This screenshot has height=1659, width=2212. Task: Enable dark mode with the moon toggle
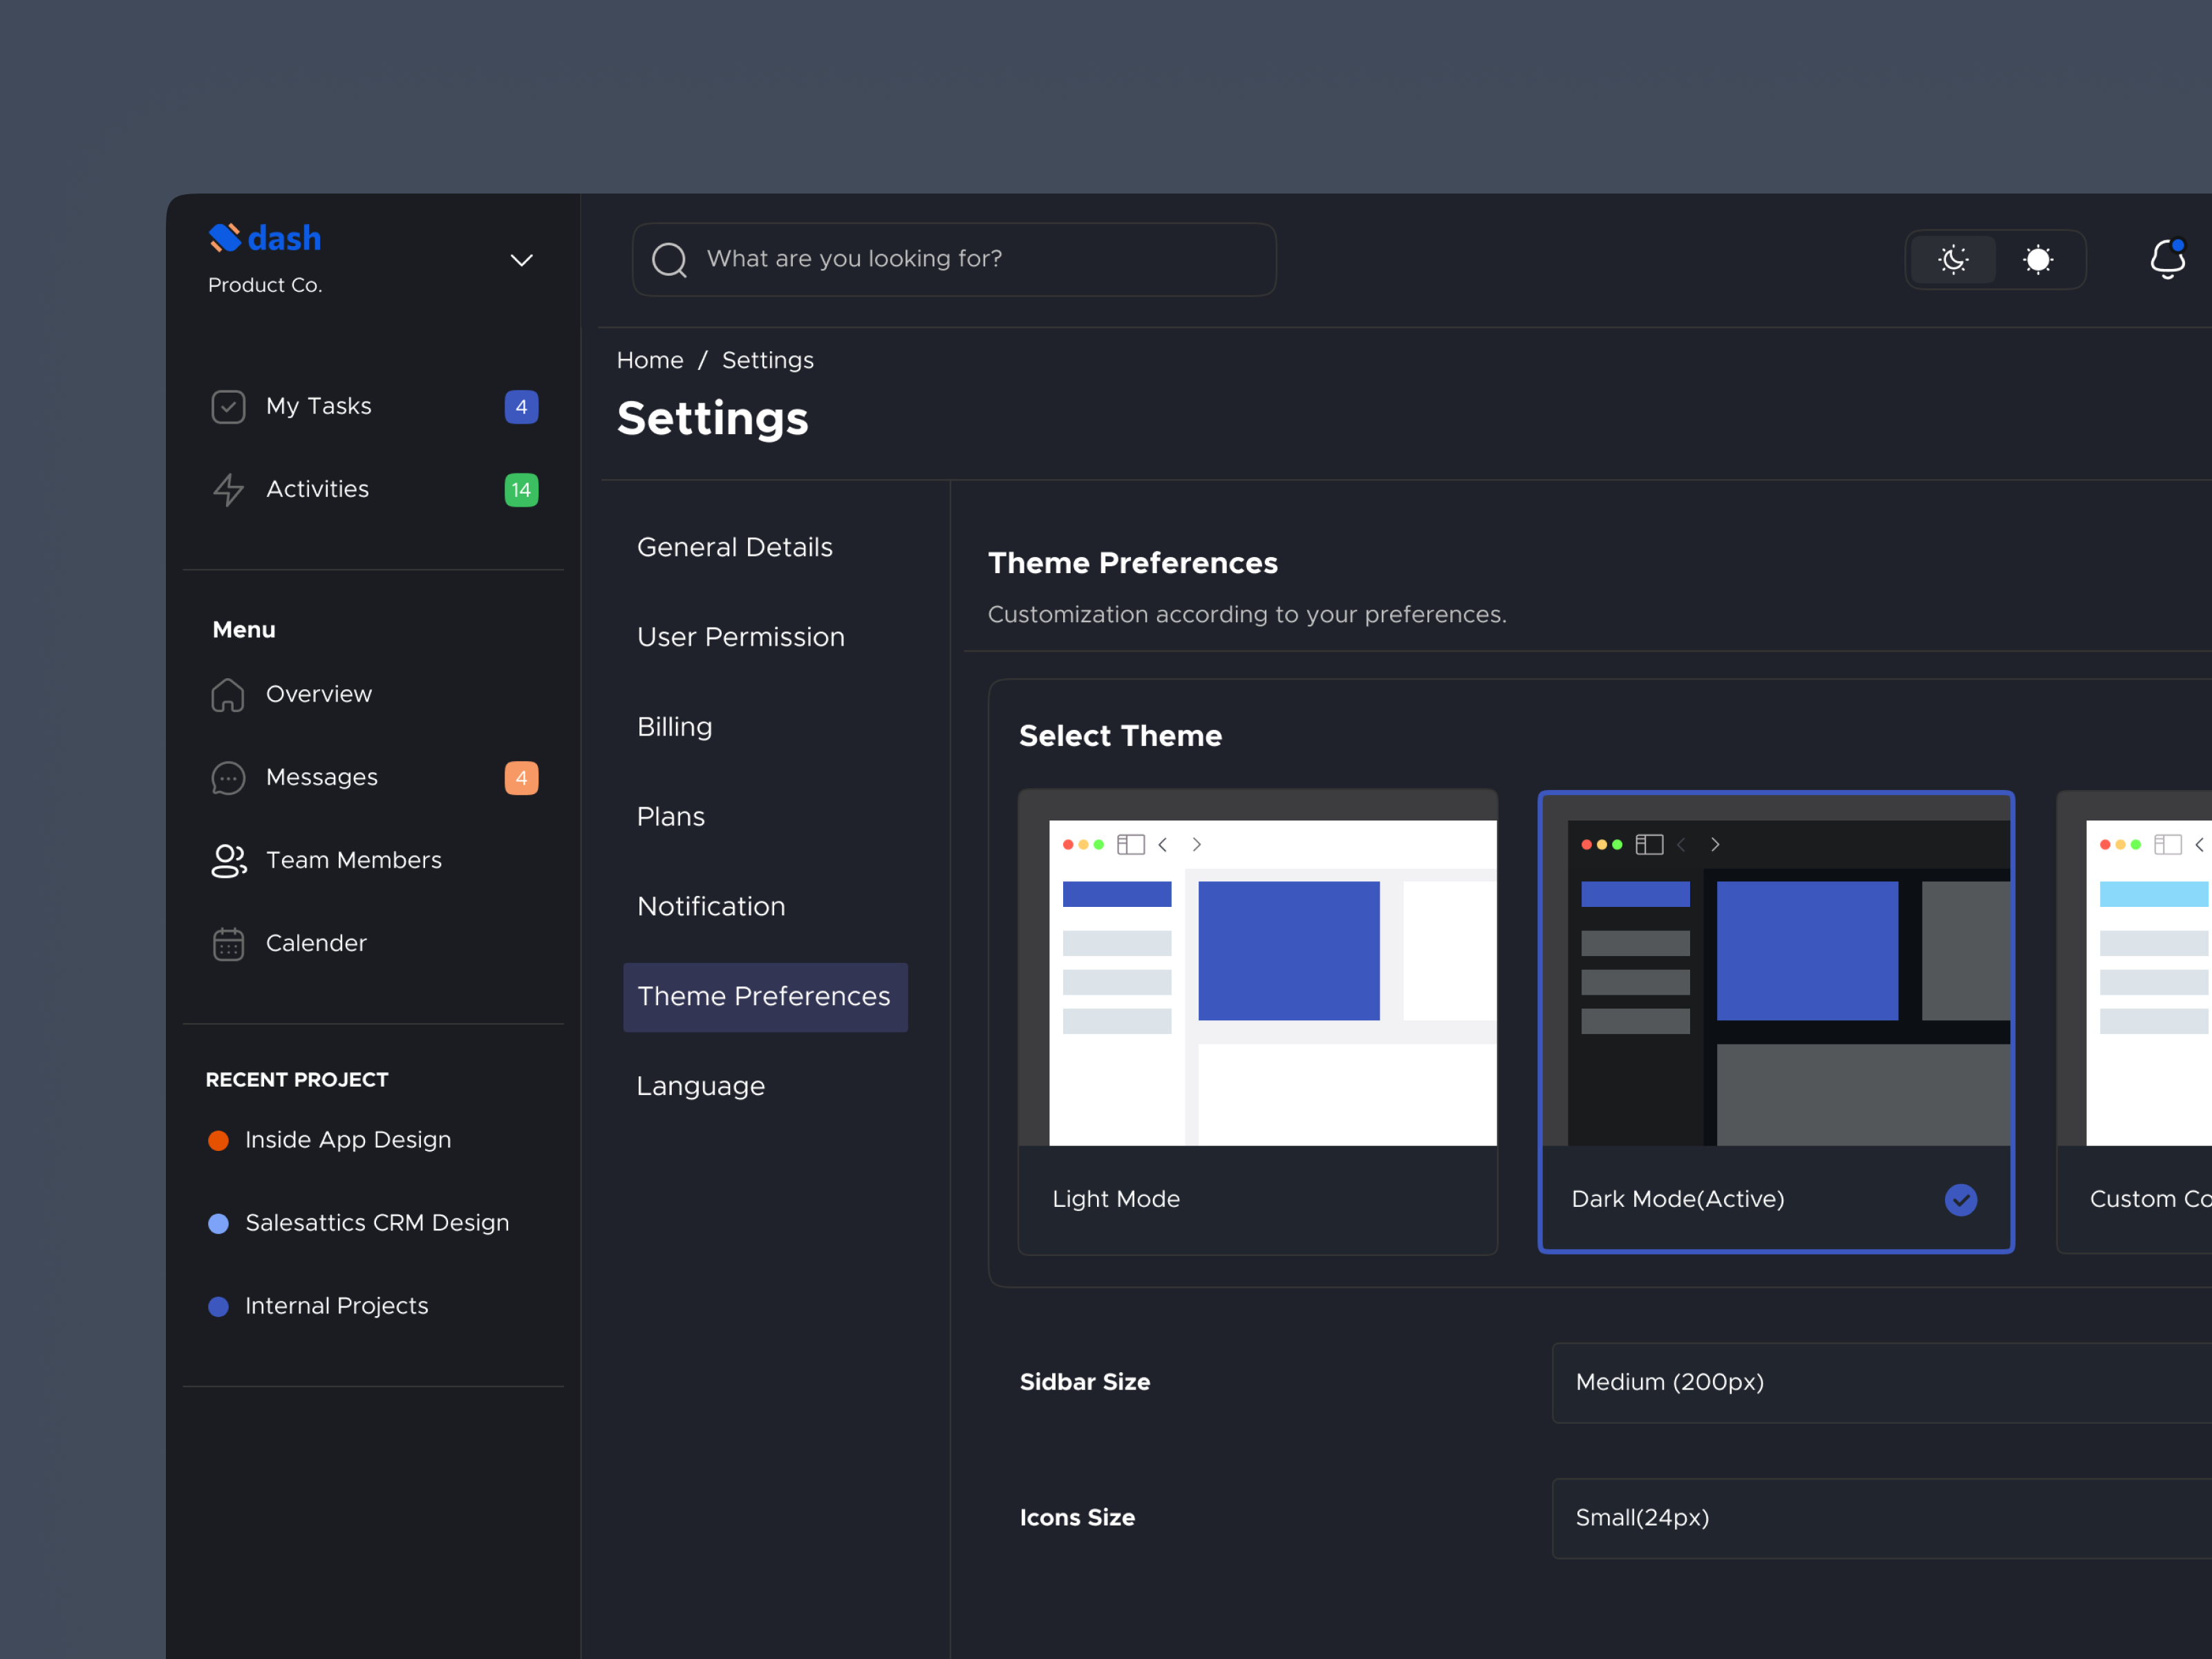pyautogui.click(x=1952, y=260)
